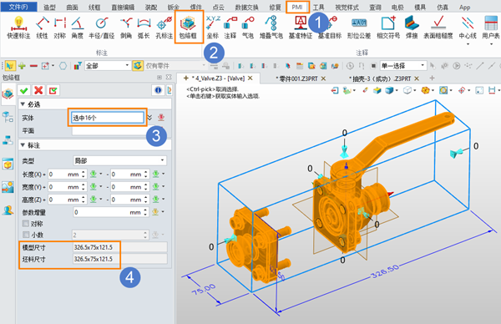Cancel the command with red X button

(38, 90)
